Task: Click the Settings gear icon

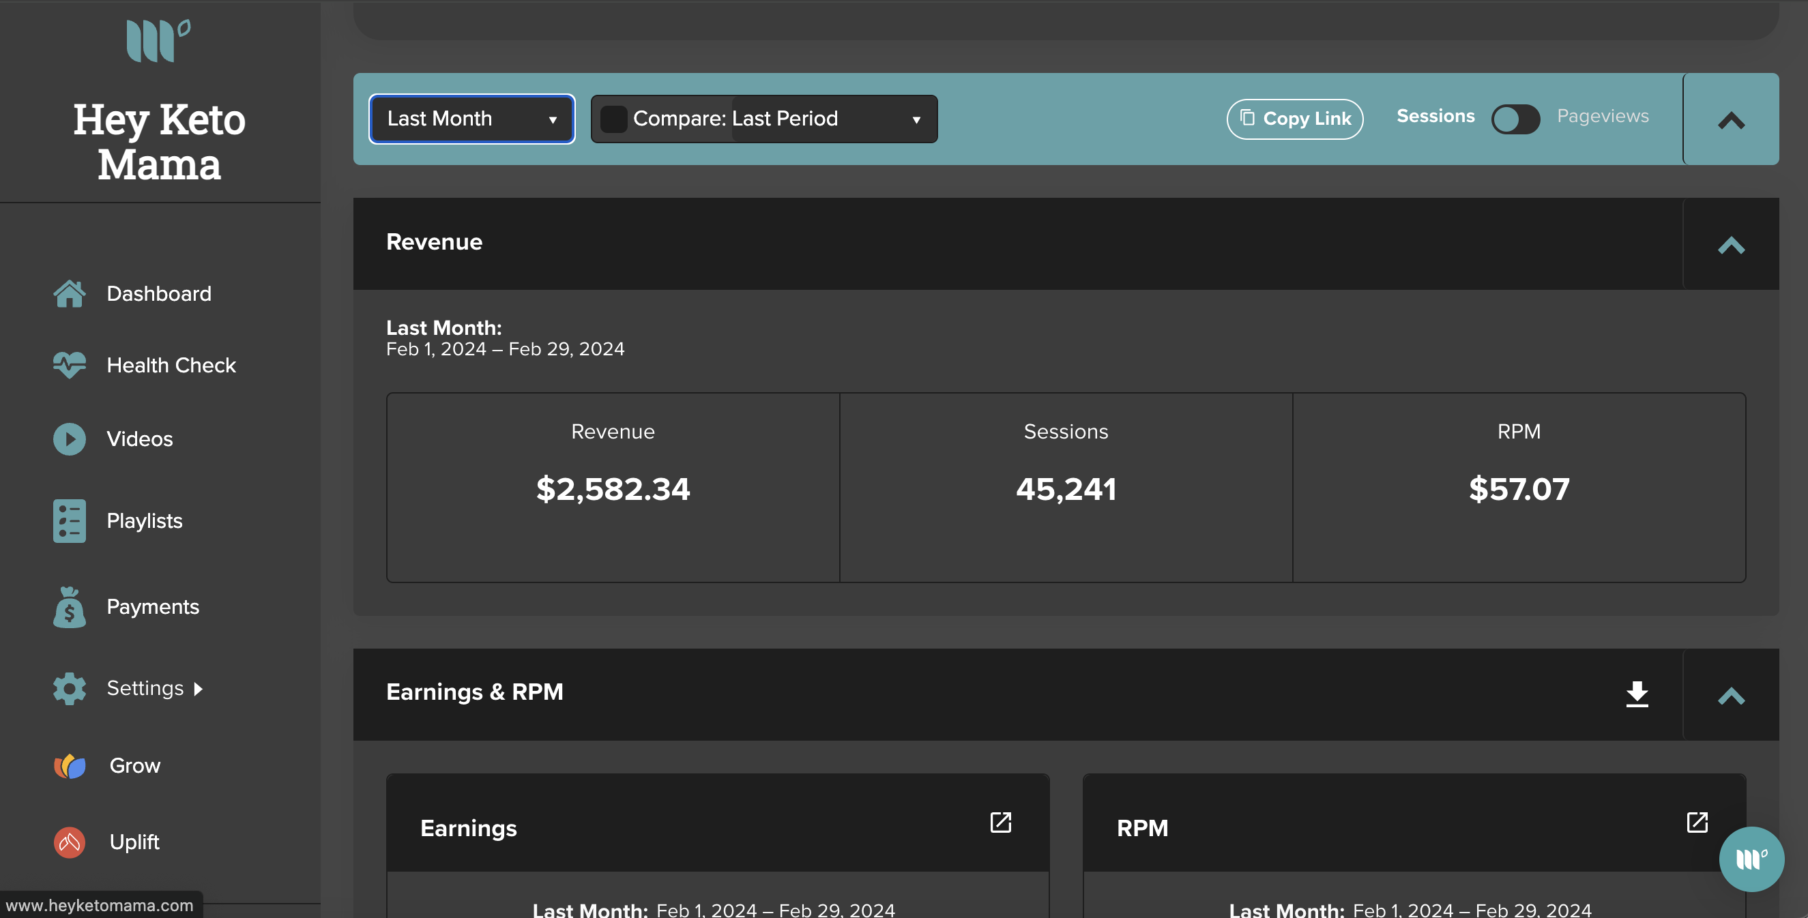Action: (x=70, y=689)
